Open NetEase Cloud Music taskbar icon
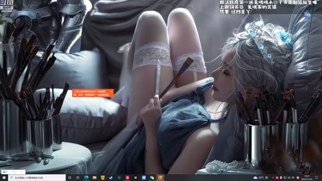322x181 pixels. [127, 177]
